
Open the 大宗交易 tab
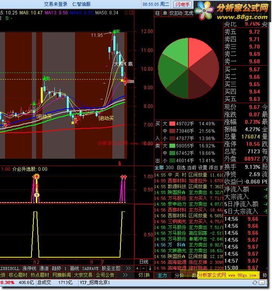[x=83, y=275]
